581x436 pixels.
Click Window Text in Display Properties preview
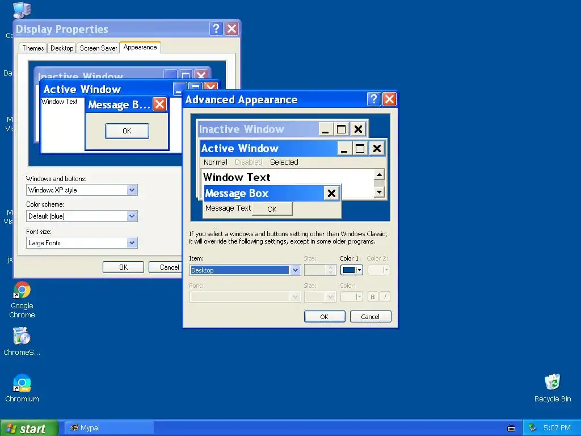pos(60,102)
